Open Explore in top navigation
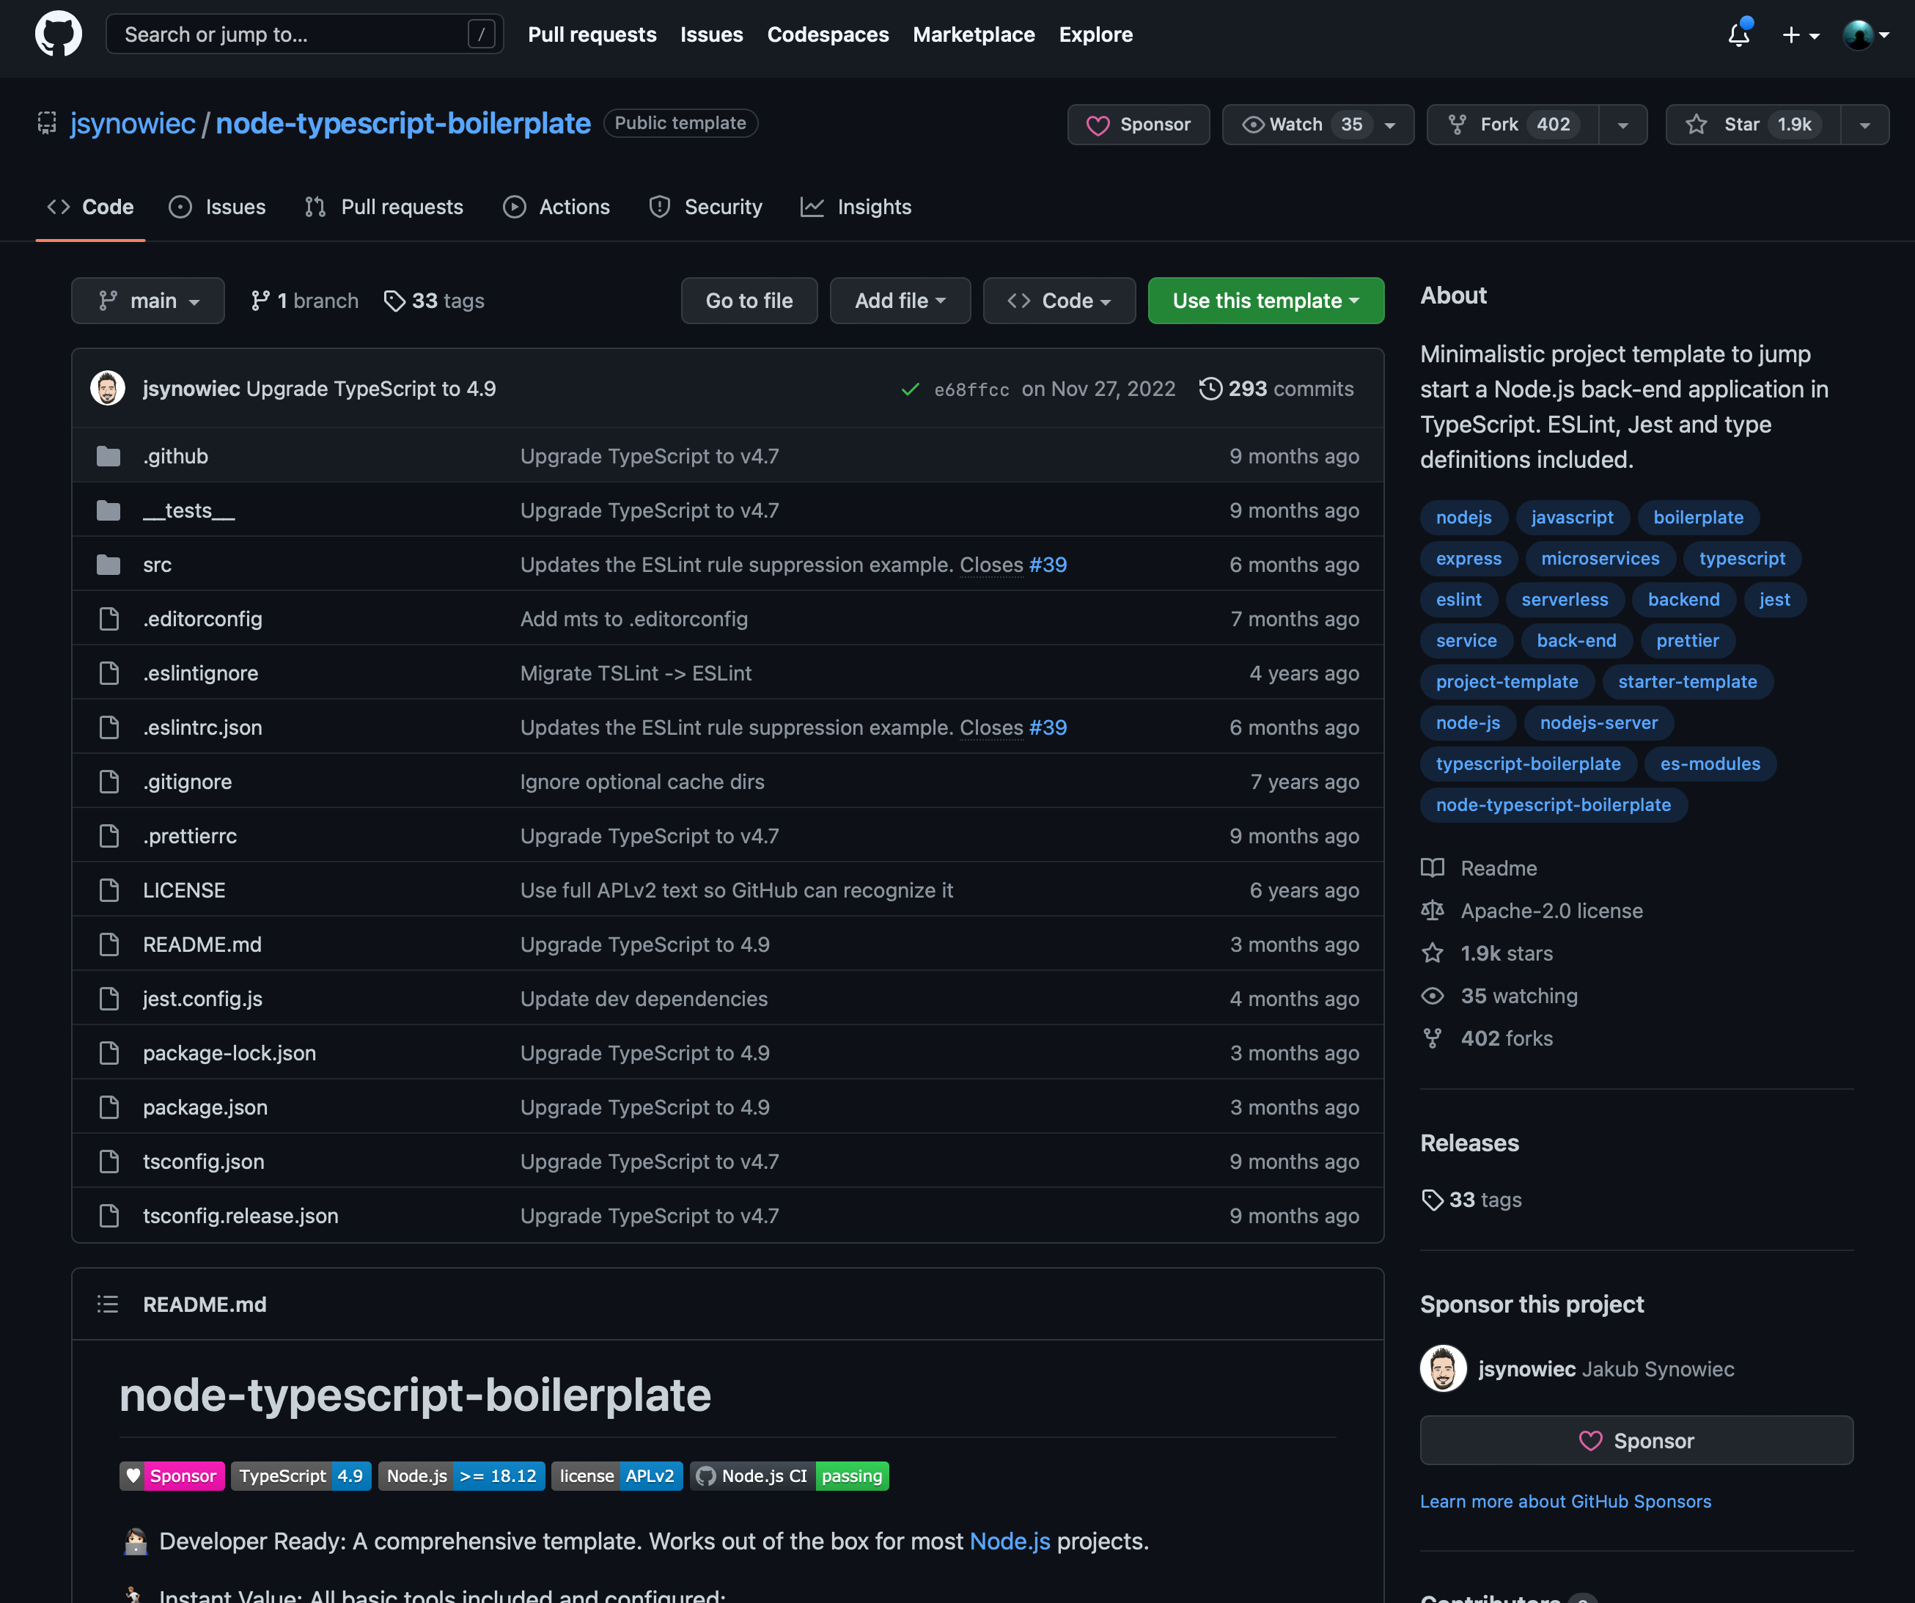The width and height of the screenshot is (1915, 1603). [1095, 34]
